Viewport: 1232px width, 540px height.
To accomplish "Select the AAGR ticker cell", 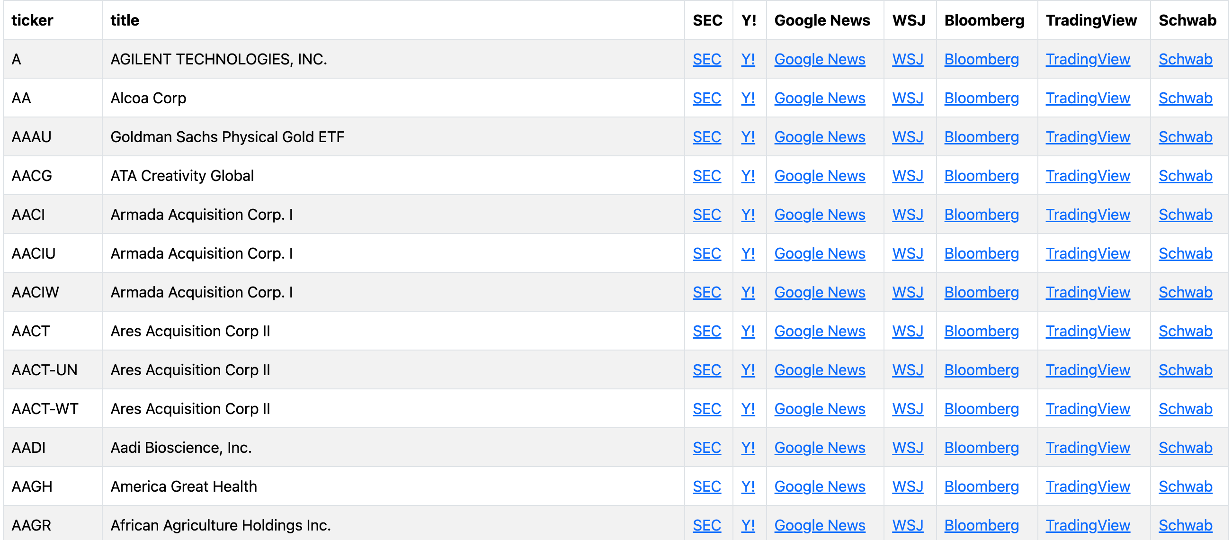I will click(31, 525).
